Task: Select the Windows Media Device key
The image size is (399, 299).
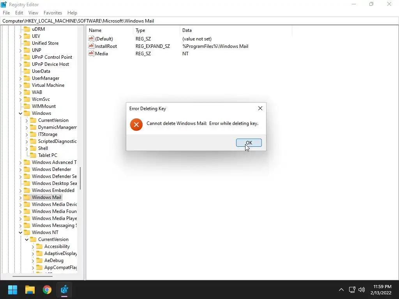Action: pos(54,204)
